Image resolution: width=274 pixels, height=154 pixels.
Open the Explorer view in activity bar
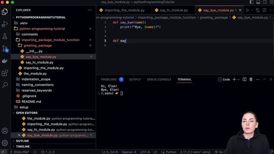pos(5,12)
